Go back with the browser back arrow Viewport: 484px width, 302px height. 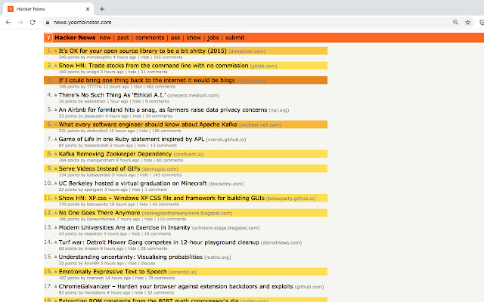[x=8, y=22]
